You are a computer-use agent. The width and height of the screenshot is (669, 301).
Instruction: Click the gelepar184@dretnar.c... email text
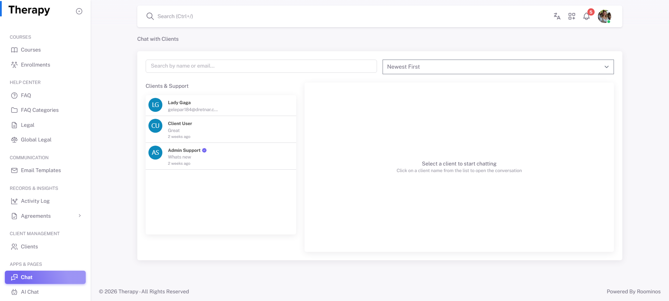coord(193,110)
